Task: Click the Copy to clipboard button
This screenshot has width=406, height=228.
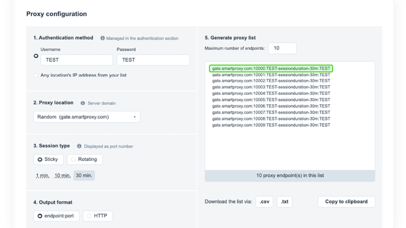Action: pyautogui.click(x=346, y=201)
